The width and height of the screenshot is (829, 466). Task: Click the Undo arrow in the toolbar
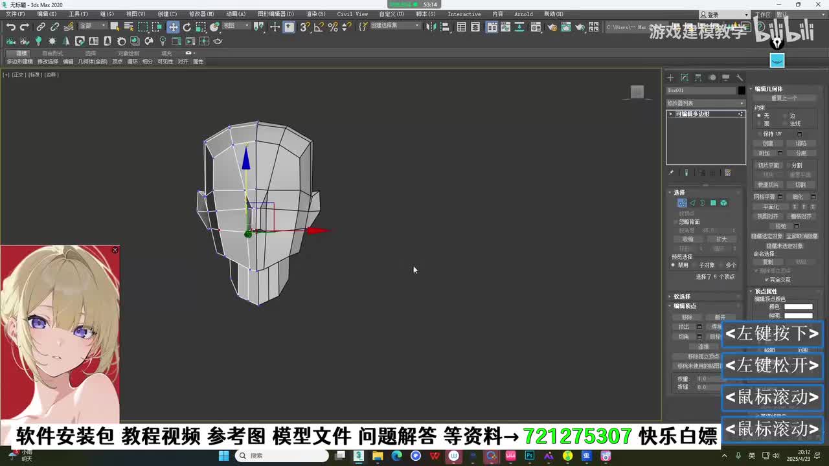click(11, 27)
